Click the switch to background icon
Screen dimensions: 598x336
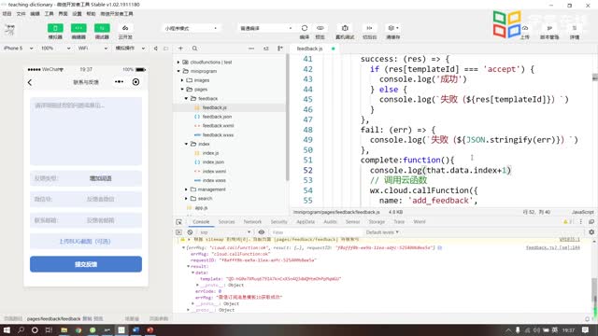pos(369,28)
